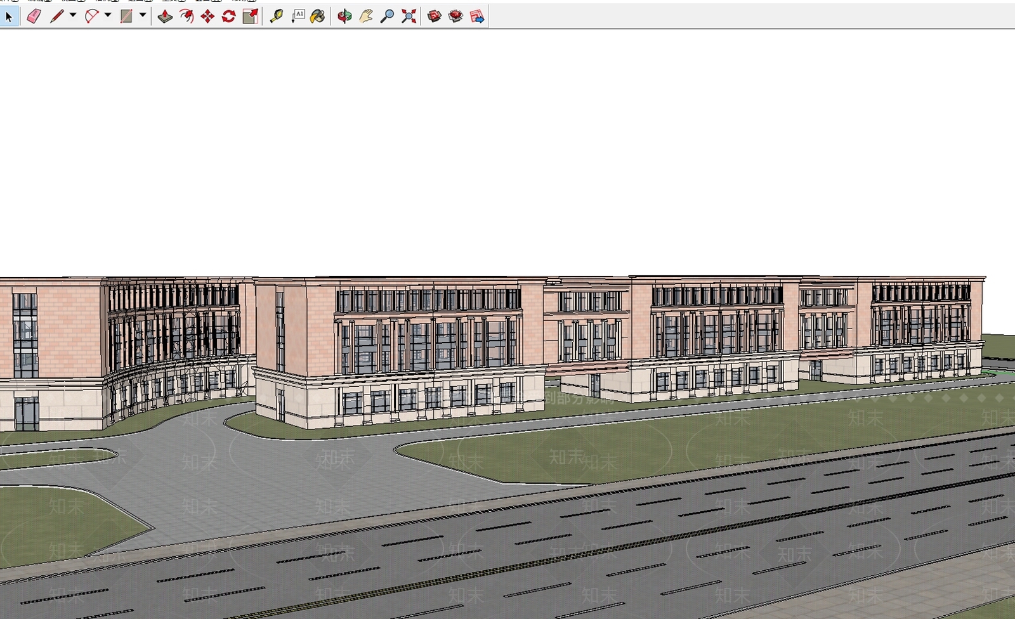This screenshot has height=619, width=1015.
Task: Pick the Scale tool
Action: [x=251, y=16]
